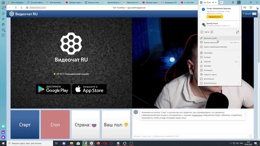Click the Старт button
The image size is (260, 146).
coord(25,125)
